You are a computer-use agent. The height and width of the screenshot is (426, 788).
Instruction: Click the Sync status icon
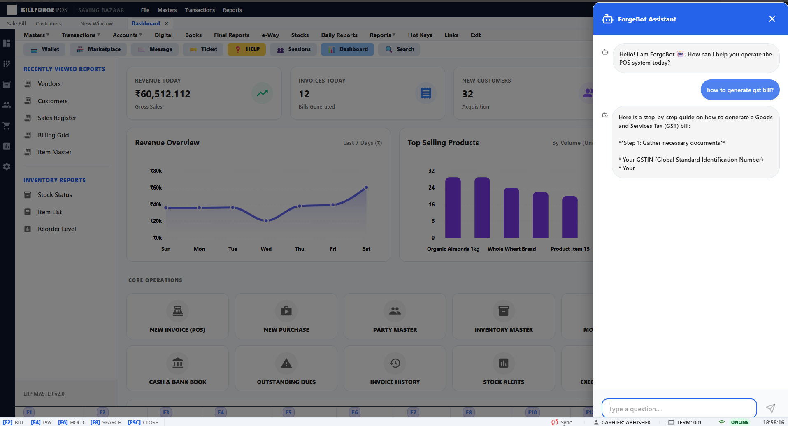click(555, 422)
